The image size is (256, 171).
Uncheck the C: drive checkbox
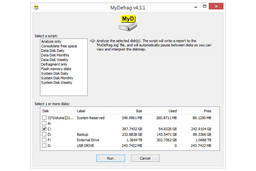coord(44,129)
